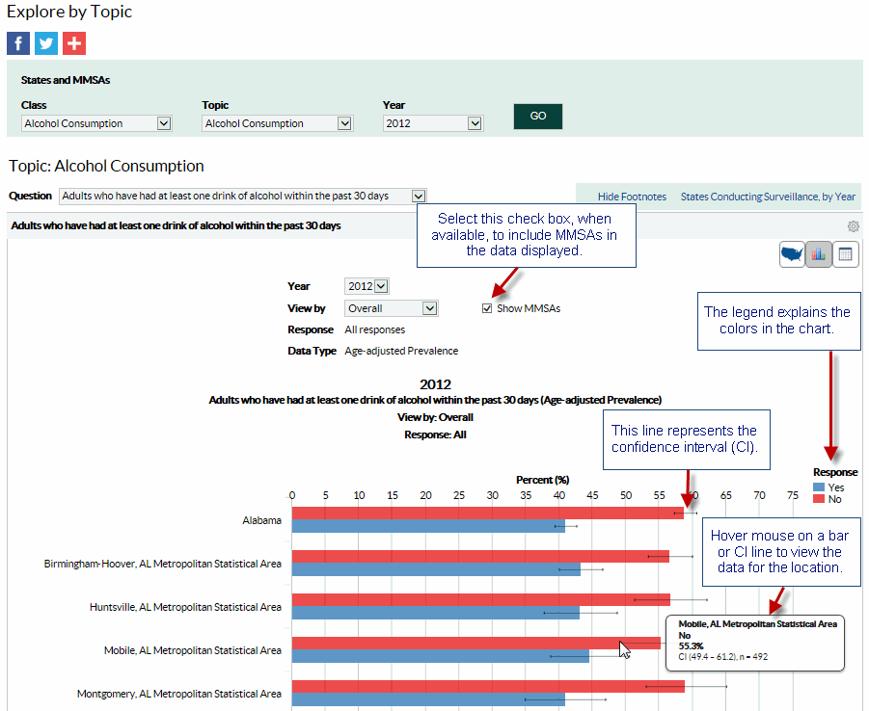The height and width of the screenshot is (711, 869).
Task: Open the ShareThis plus share icon
Action: pos(73,42)
